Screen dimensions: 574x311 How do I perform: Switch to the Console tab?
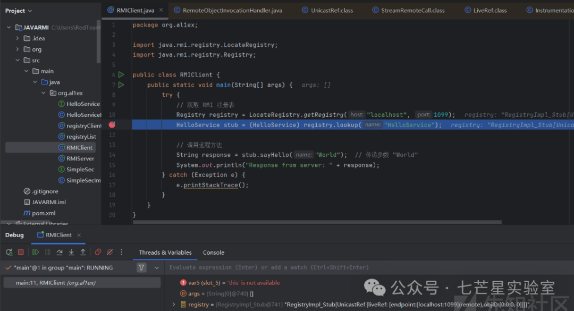214,253
